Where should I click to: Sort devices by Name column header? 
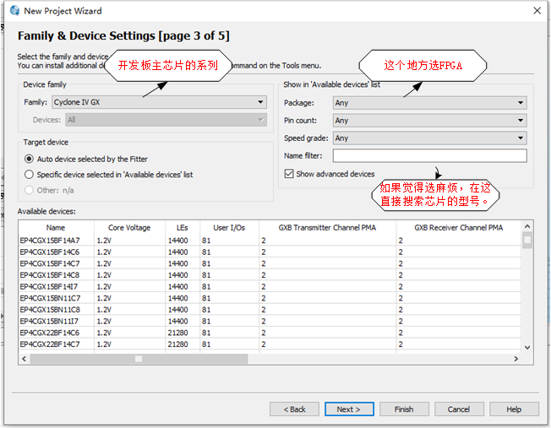[56, 228]
